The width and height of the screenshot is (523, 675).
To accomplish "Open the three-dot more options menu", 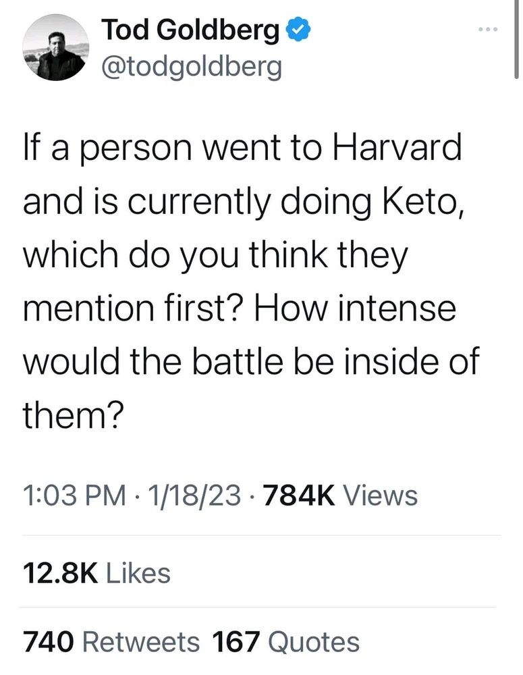I will pos(487,30).
